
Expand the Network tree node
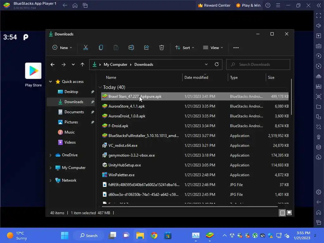pos(50,180)
